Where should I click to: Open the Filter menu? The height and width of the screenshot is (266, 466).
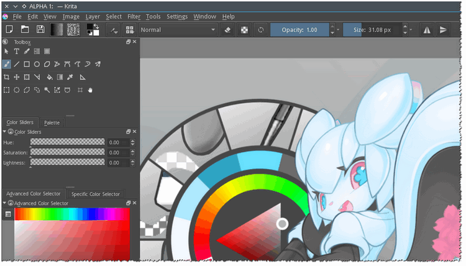pyautogui.click(x=134, y=17)
